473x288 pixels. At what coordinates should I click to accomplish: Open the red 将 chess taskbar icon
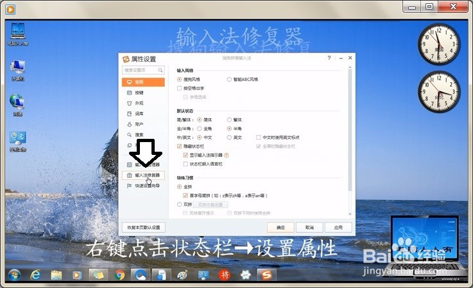coord(224,274)
